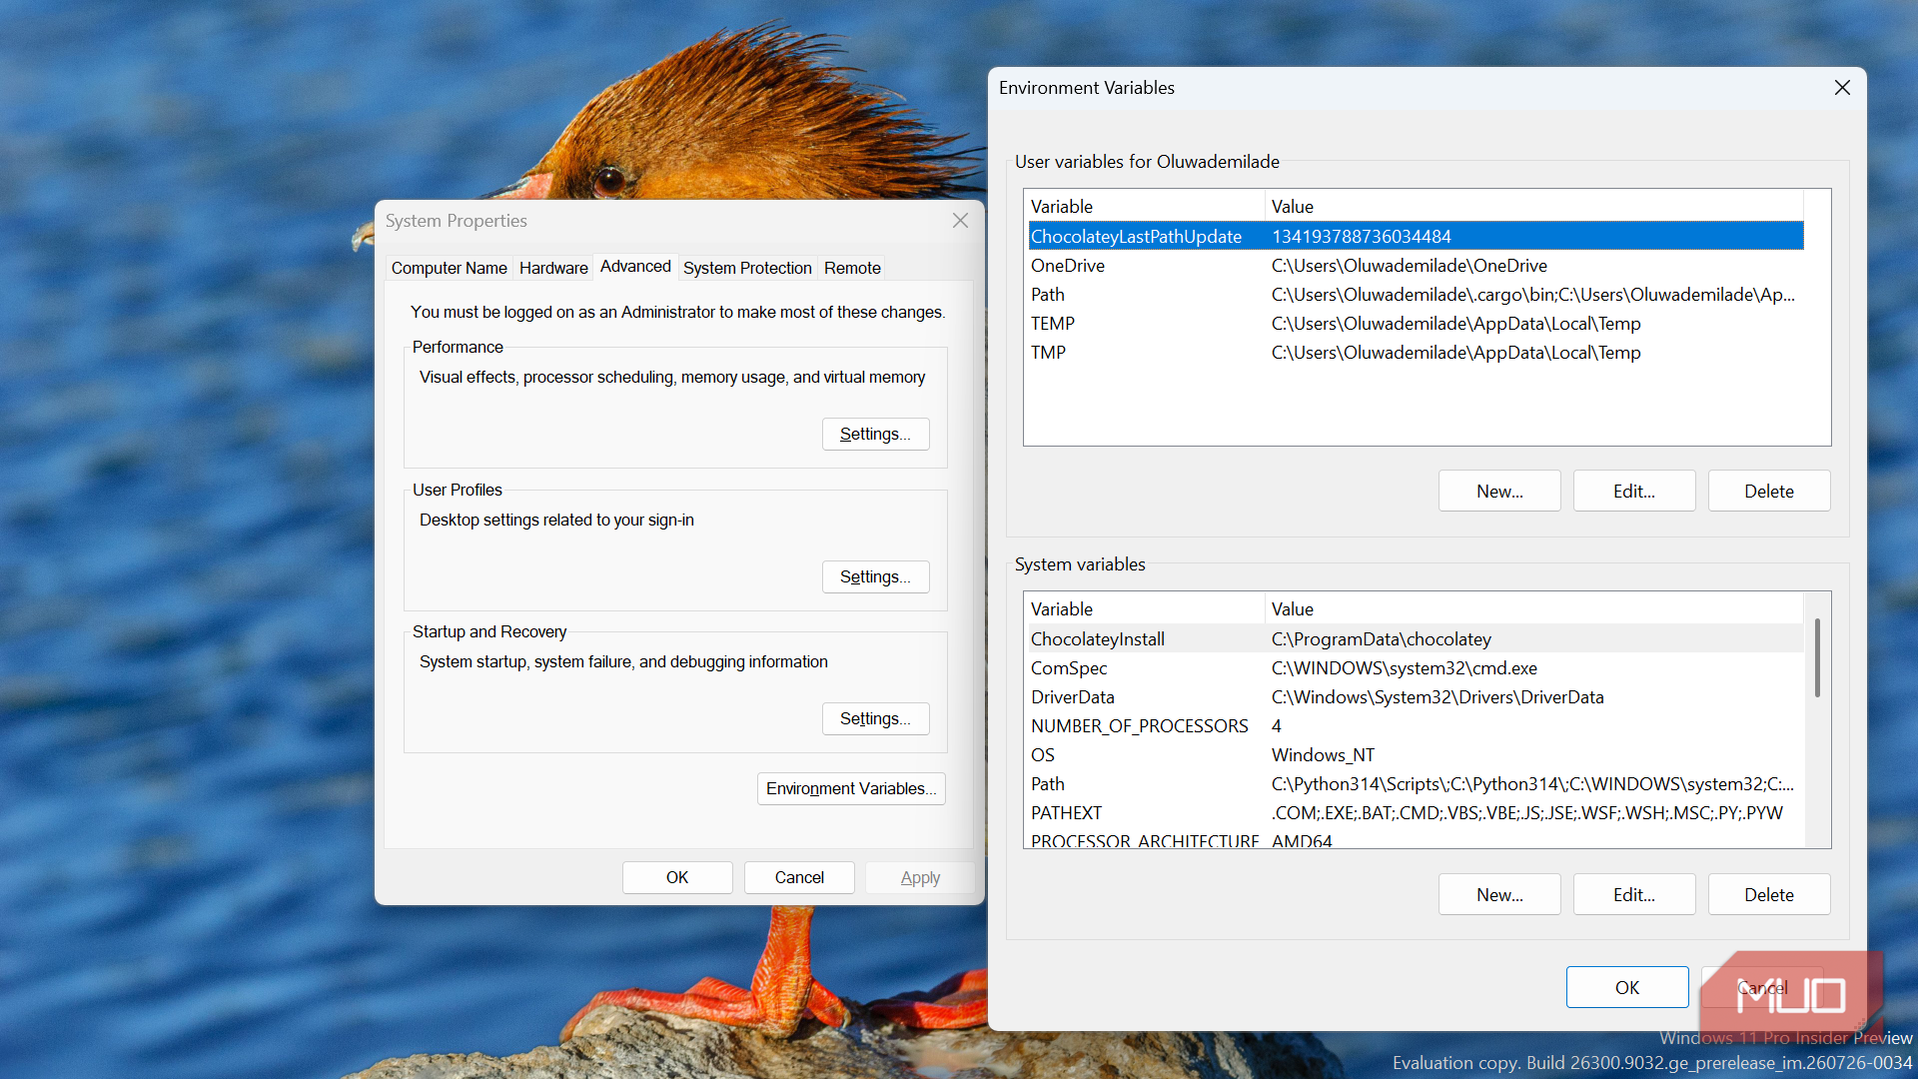Switch to Computer Name tab
This screenshot has height=1079, width=1918.
coord(450,268)
